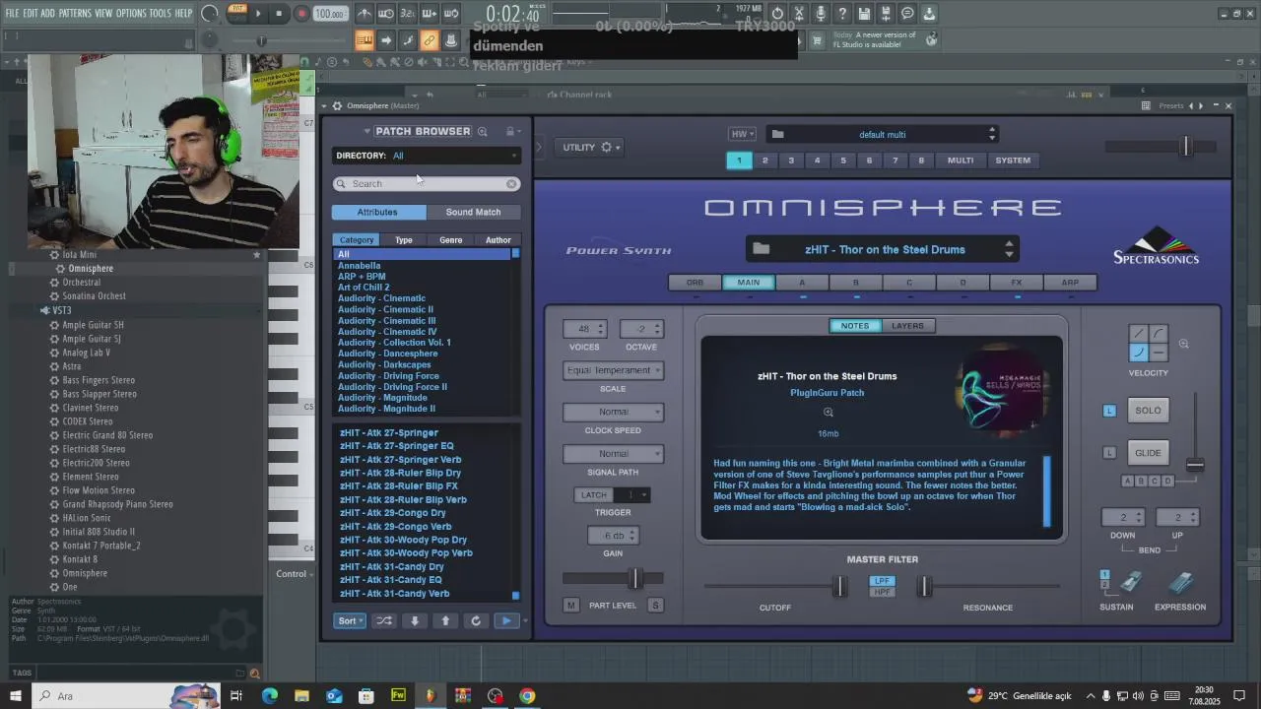Toggle countdown before recording icon
1261x709 pixels.
[408, 14]
